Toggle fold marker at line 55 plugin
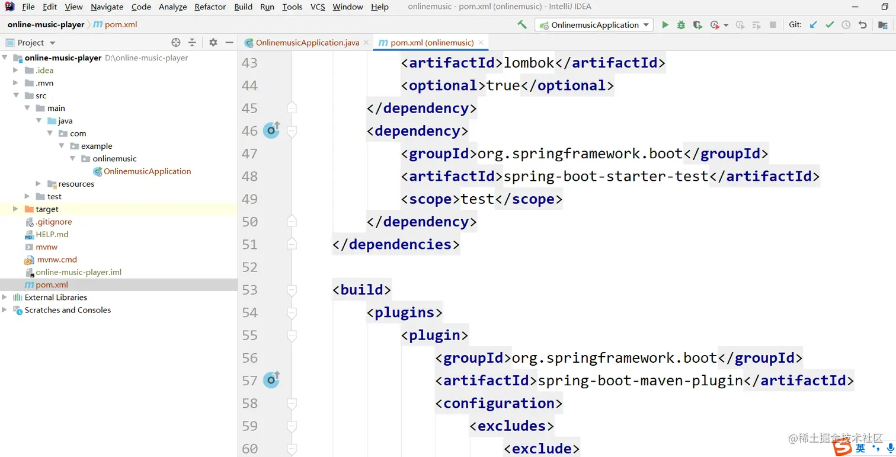The image size is (896, 457). (x=291, y=335)
